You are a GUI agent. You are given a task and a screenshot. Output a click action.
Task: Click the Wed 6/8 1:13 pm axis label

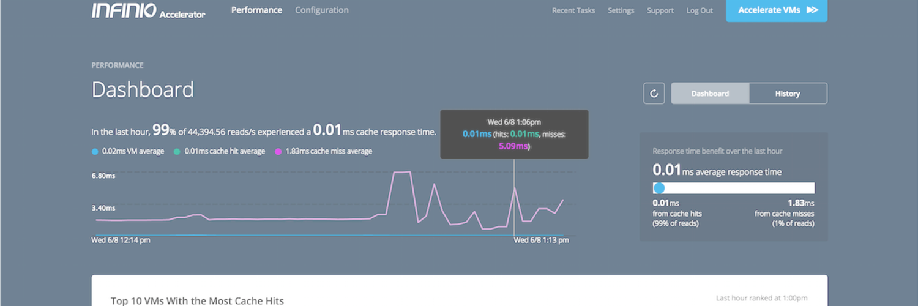[x=541, y=241]
